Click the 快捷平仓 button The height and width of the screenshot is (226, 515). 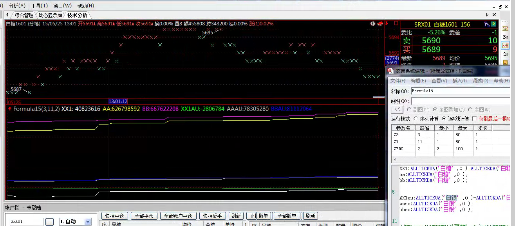pyautogui.click(x=114, y=216)
